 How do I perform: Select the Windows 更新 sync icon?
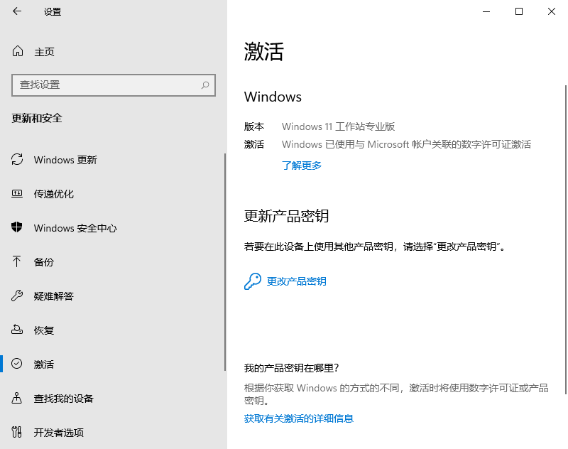click(17, 160)
